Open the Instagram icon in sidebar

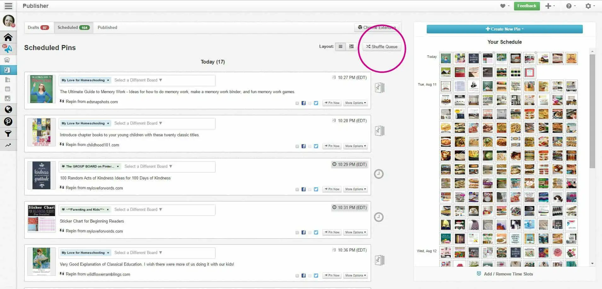coord(8,98)
